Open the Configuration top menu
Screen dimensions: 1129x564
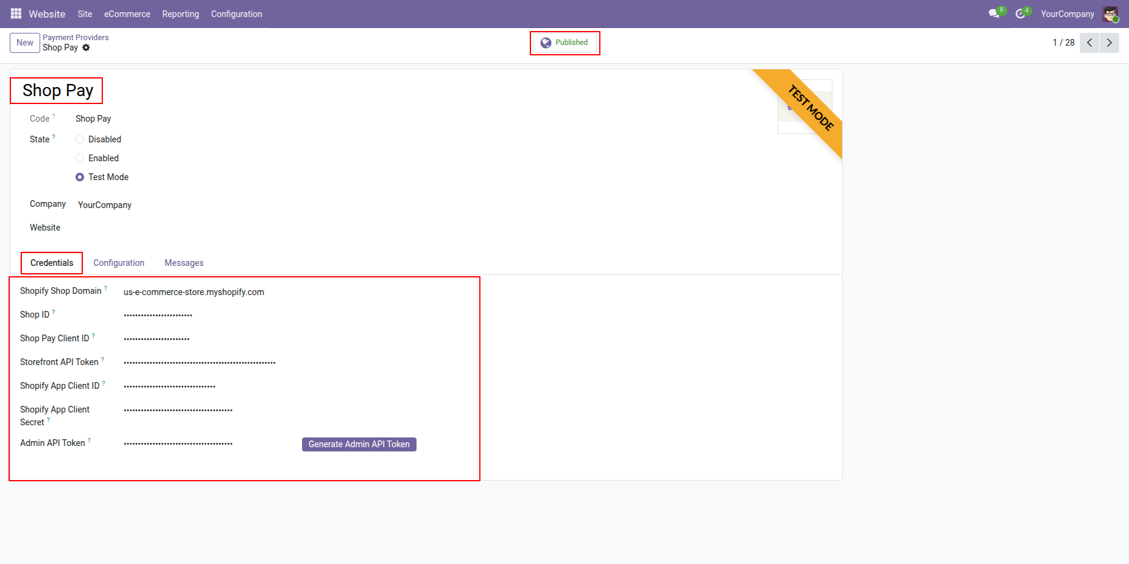pyautogui.click(x=236, y=13)
